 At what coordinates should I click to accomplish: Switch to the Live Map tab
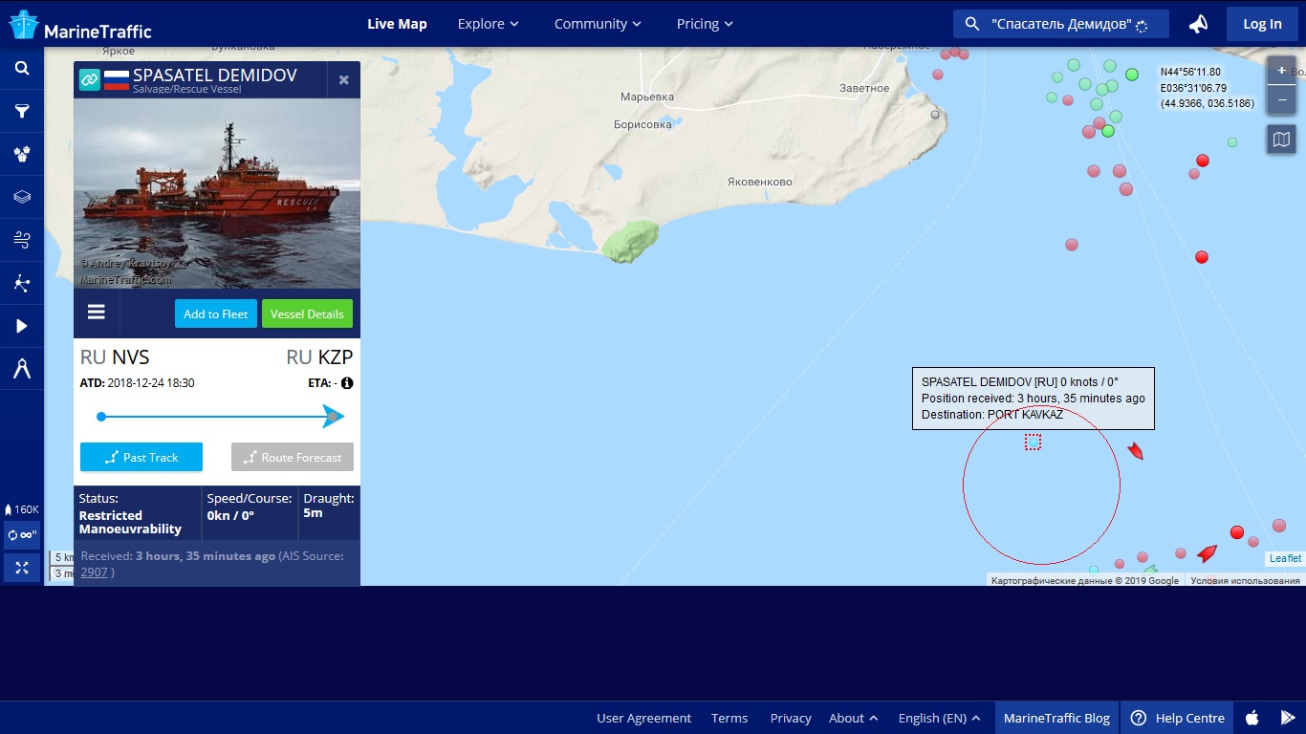[x=397, y=24]
